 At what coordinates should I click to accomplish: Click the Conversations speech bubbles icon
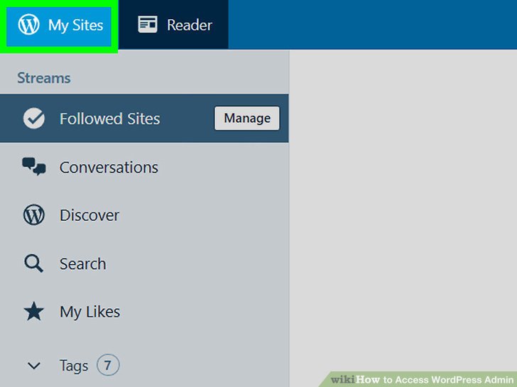pyautogui.click(x=34, y=166)
